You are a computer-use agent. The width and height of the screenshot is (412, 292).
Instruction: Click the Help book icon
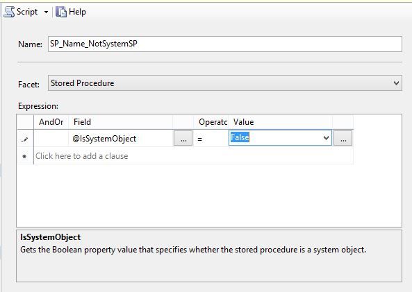pos(61,12)
